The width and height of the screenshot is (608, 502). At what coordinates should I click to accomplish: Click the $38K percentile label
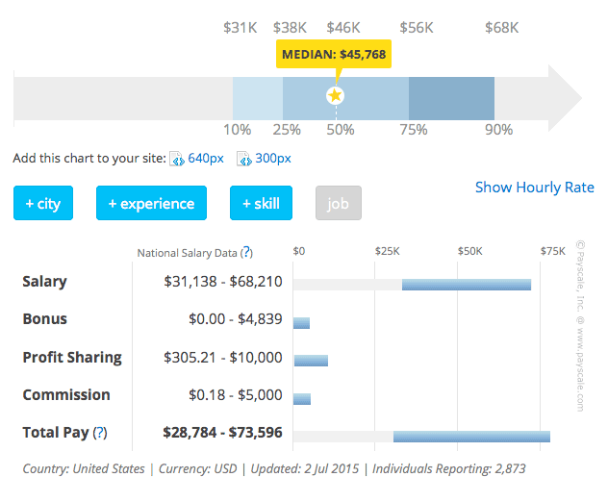point(290,28)
